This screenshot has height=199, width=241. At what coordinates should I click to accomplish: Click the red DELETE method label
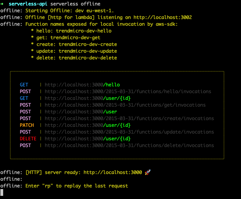coord(28,139)
